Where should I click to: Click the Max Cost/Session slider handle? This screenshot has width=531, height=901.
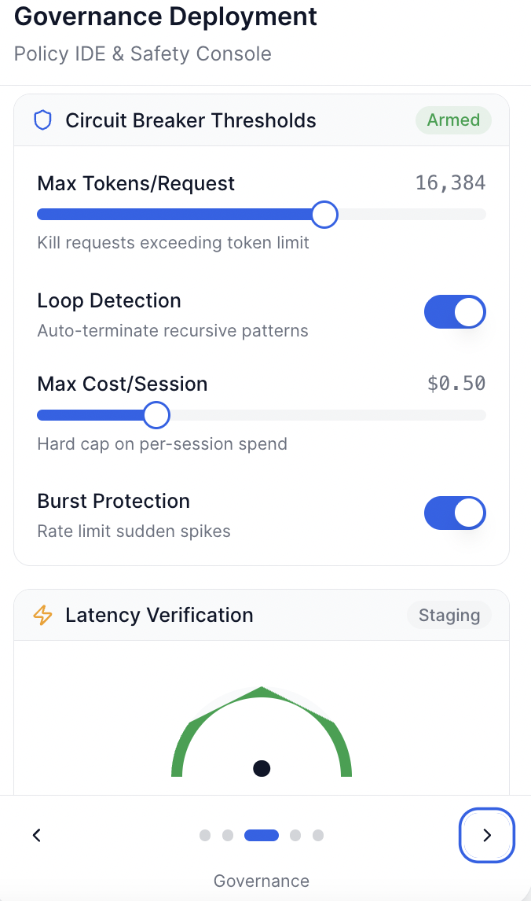157,415
